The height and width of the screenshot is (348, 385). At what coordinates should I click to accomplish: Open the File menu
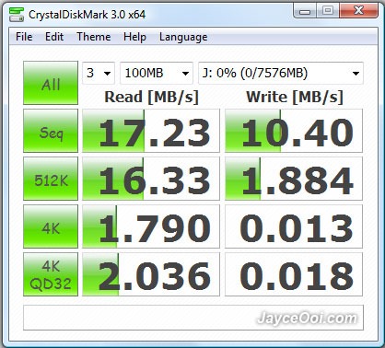click(x=24, y=37)
